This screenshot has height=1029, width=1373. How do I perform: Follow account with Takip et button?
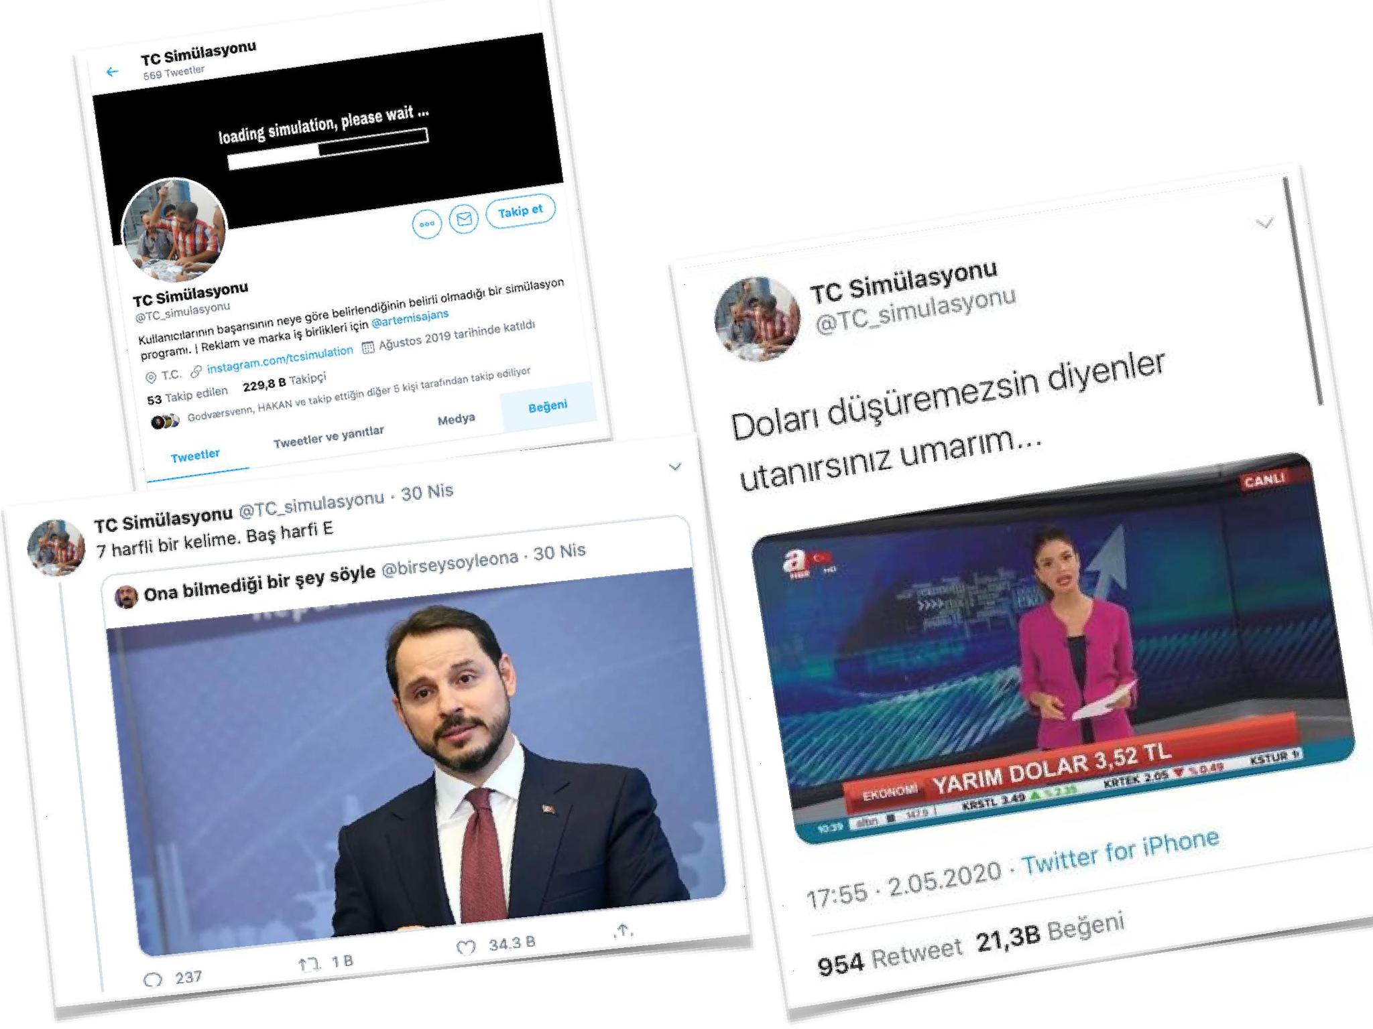[x=520, y=211]
